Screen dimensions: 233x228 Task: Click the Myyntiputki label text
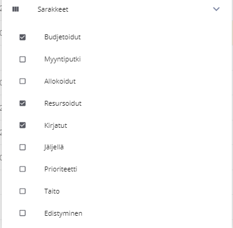pos(62,60)
